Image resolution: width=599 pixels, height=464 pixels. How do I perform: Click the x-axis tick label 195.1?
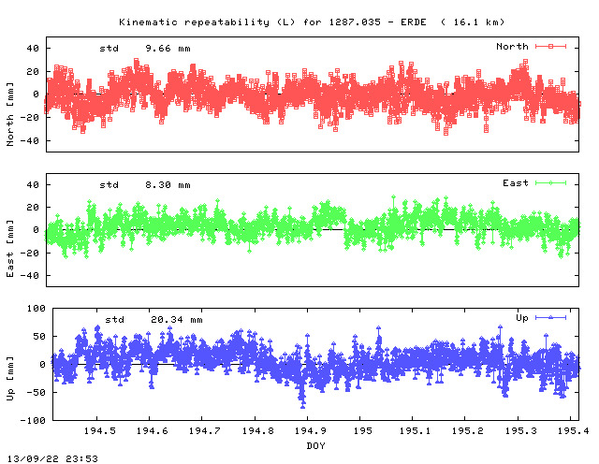pos(416,431)
